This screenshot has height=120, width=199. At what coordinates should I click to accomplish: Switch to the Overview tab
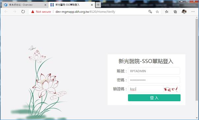[x=25, y=5]
